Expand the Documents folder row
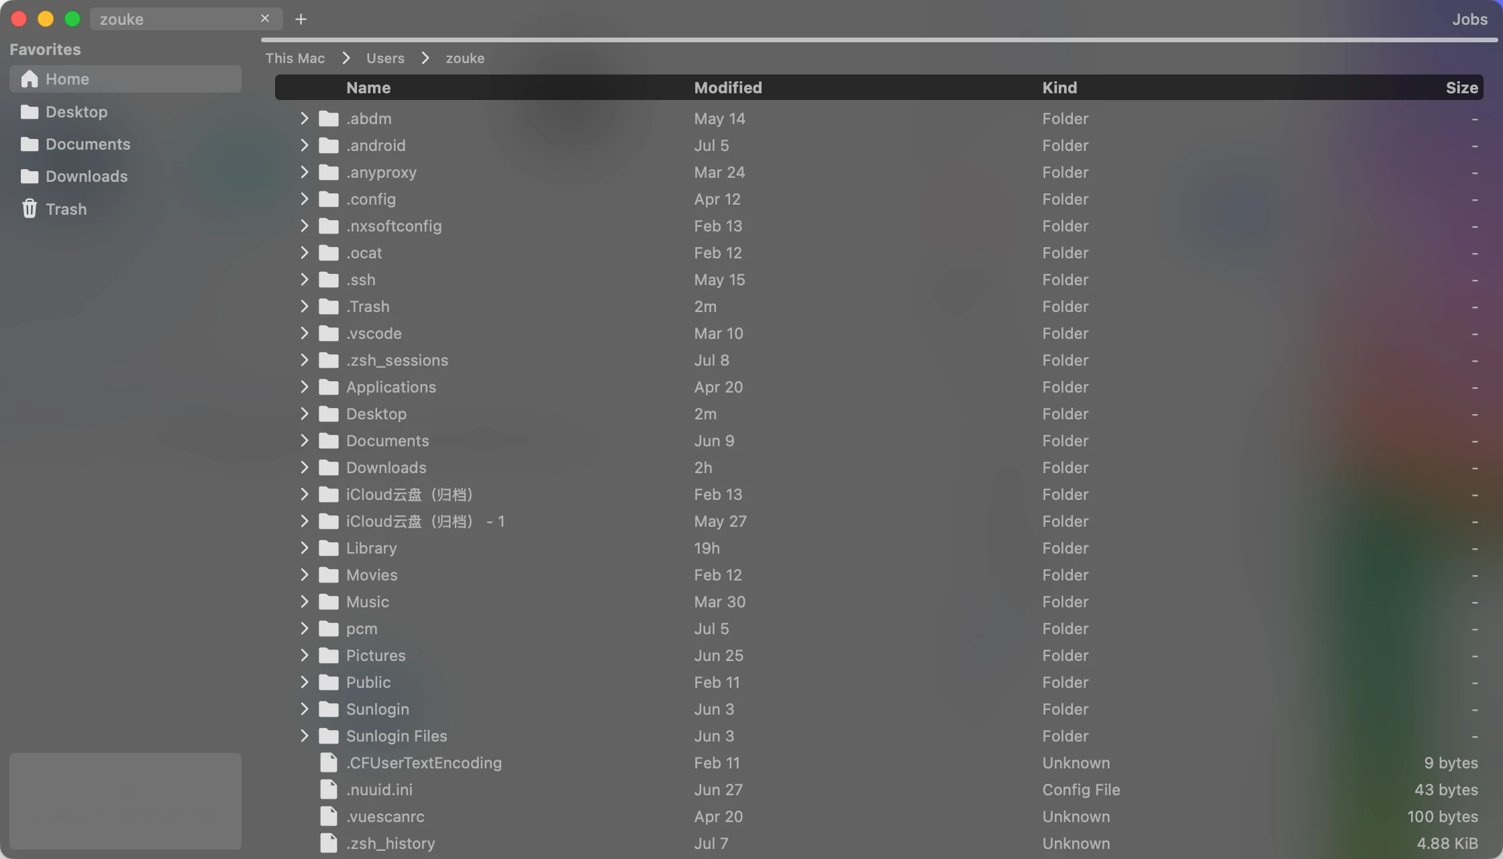Screen dimensions: 1503x859 coord(304,441)
